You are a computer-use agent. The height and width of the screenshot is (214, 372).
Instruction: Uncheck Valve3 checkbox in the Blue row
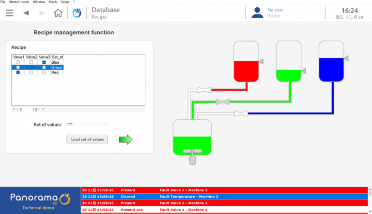pos(44,62)
